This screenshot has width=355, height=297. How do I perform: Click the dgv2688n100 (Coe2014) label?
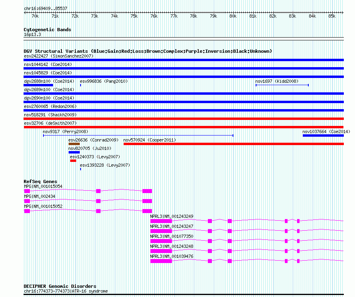[x=49, y=81]
